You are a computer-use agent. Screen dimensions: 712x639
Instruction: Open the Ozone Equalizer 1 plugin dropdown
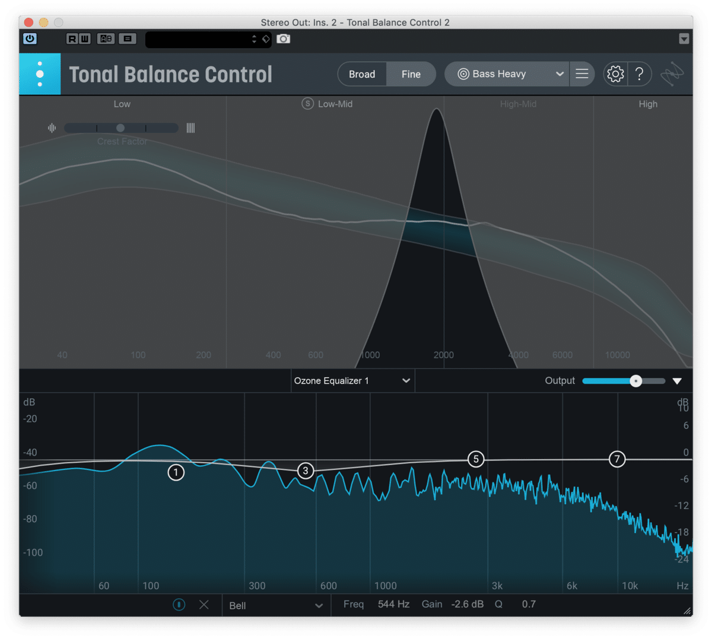[352, 381]
